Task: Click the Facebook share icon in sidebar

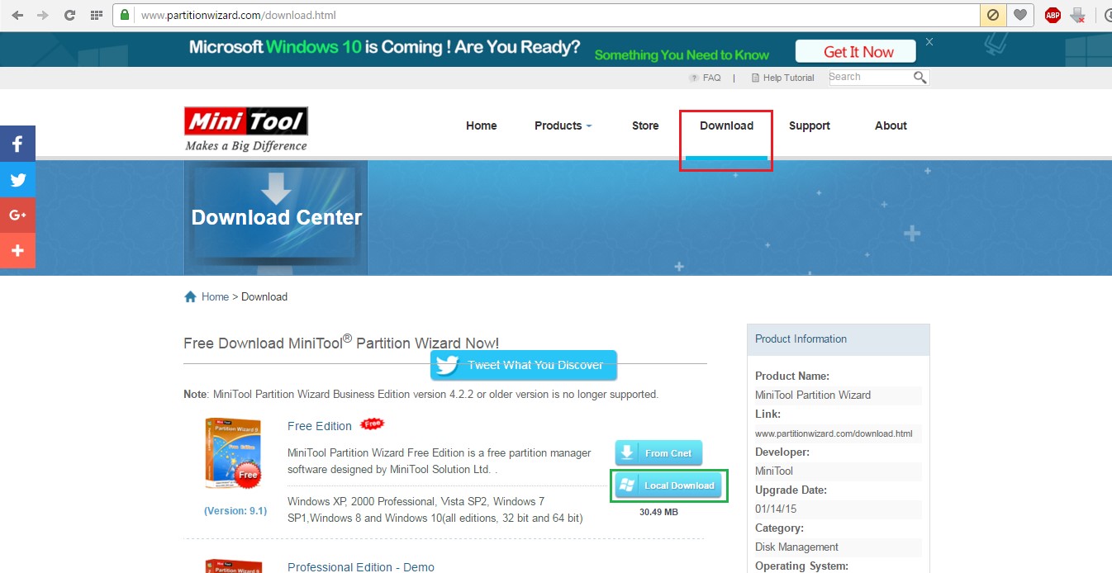Action: (17, 143)
